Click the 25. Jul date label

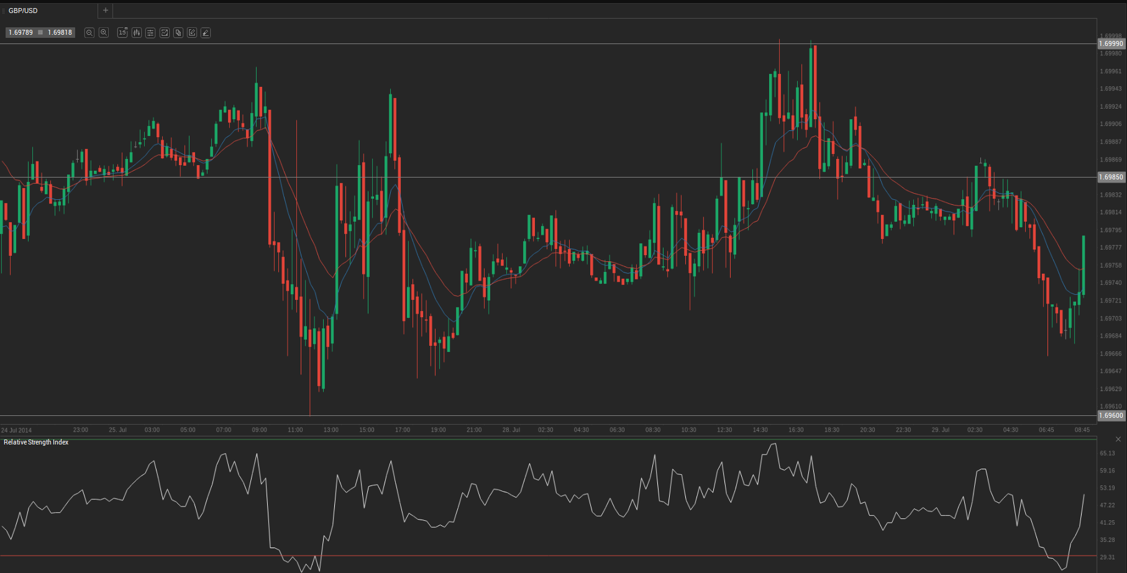coord(117,430)
